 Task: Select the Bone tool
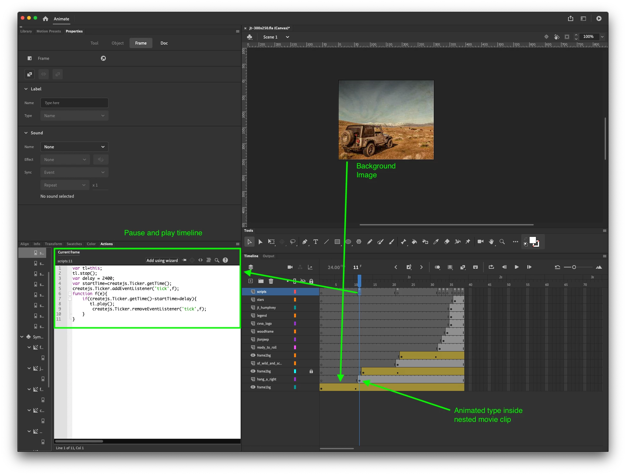tap(404, 242)
